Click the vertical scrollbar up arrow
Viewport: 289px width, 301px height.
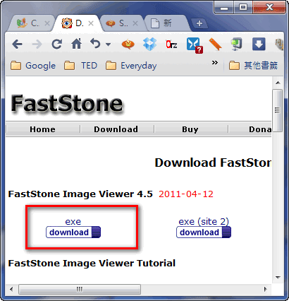point(278,83)
